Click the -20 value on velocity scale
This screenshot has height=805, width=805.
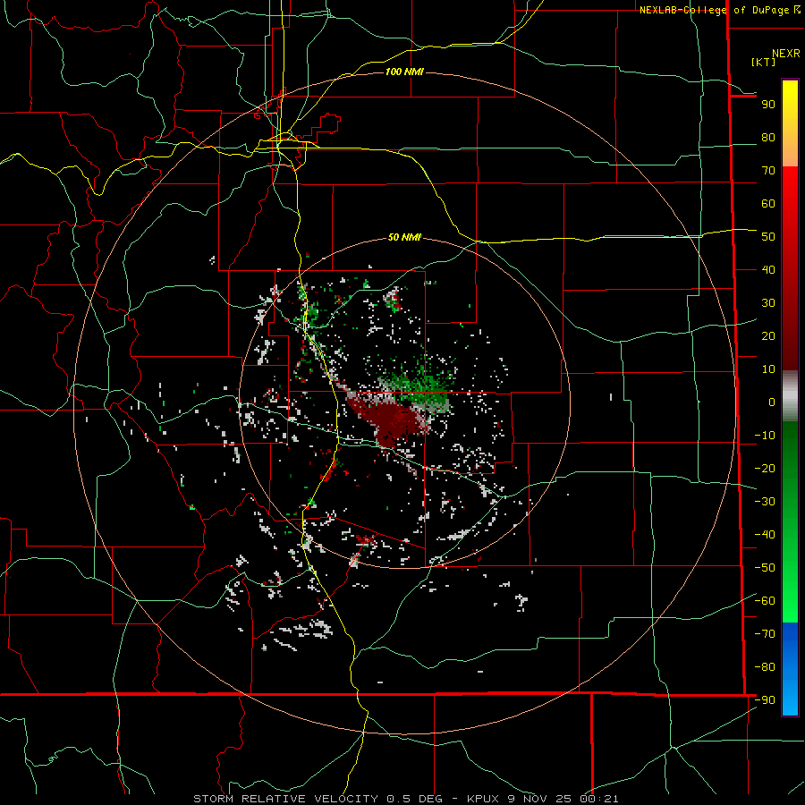[765, 469]
